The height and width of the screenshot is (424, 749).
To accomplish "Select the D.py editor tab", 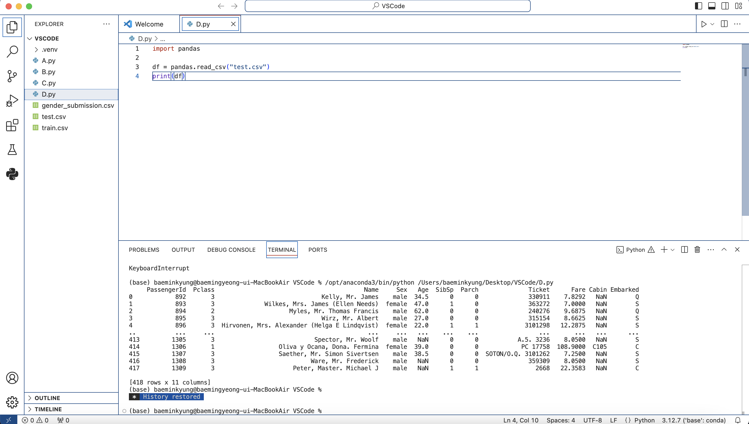I will pyautogui.click(x=210, y=24).
